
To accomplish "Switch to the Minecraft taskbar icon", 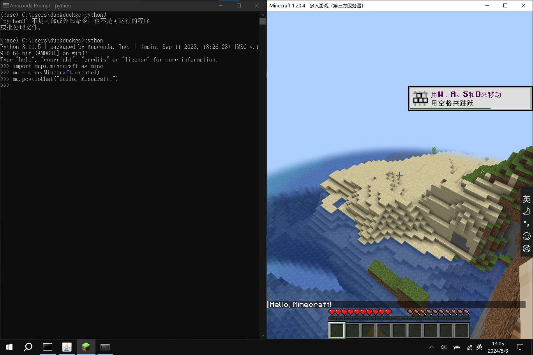I will [86, 347].
